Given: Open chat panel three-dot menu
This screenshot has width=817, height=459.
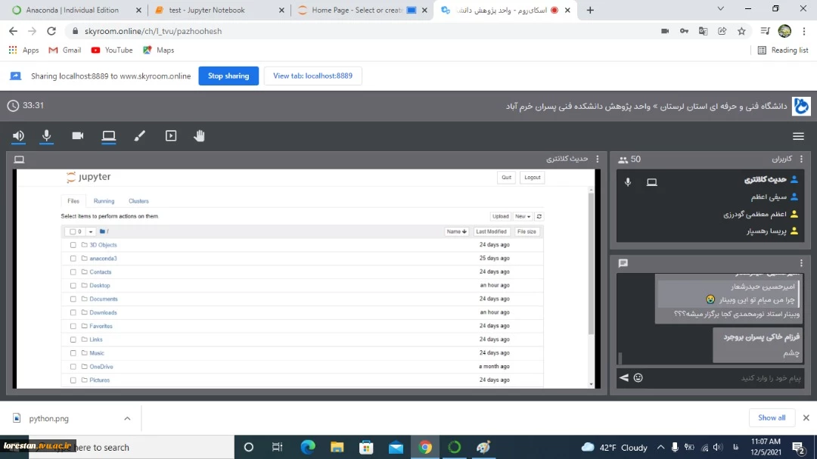Looking at the screenshot, I should (801, 263).
